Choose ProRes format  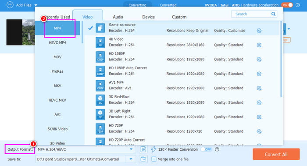click(x=57, y=71)
